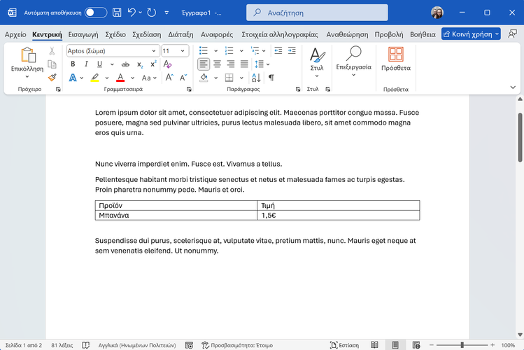The image size is (524, 350).
Task: Open the font name dropdown Aptos
Action: (112, 50)
